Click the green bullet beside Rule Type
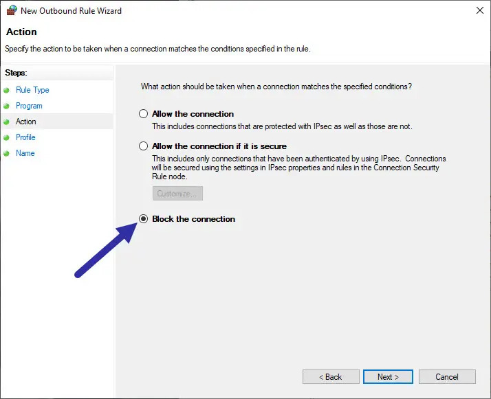This screenshot has width=491, height=399. click(x=7, y=90)
